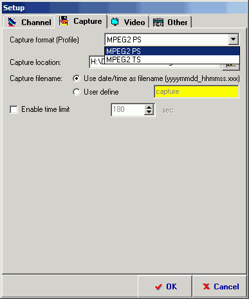Open the capture location browse folder button

tap(231, 66)
